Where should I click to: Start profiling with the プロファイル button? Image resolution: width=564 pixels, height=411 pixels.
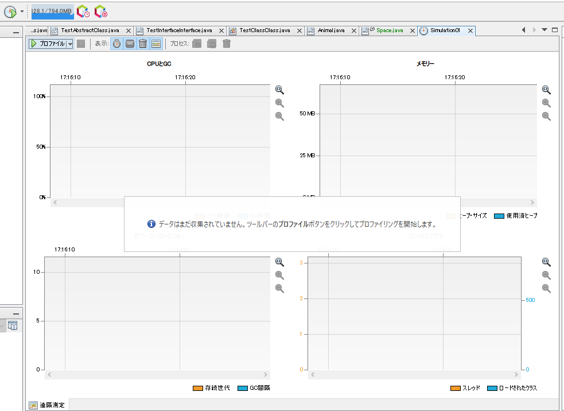(48, 44)
